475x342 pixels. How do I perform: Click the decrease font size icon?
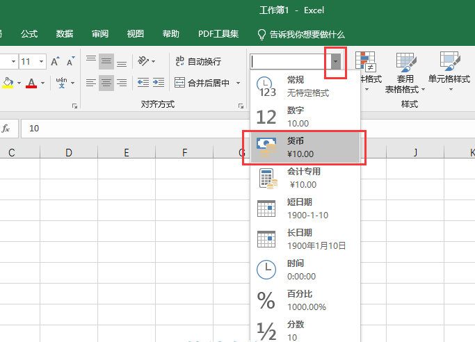pyautogui.click(x=71, y=61)
